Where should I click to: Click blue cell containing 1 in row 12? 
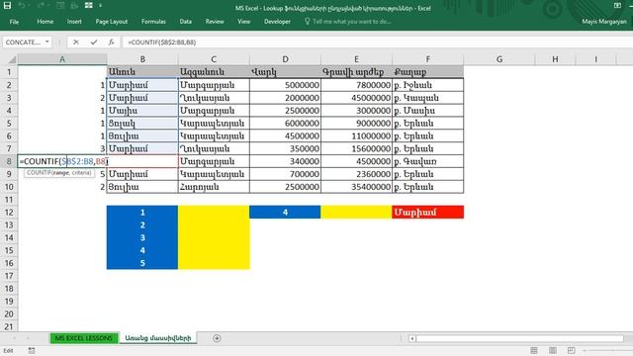click(x=142, y=213)
